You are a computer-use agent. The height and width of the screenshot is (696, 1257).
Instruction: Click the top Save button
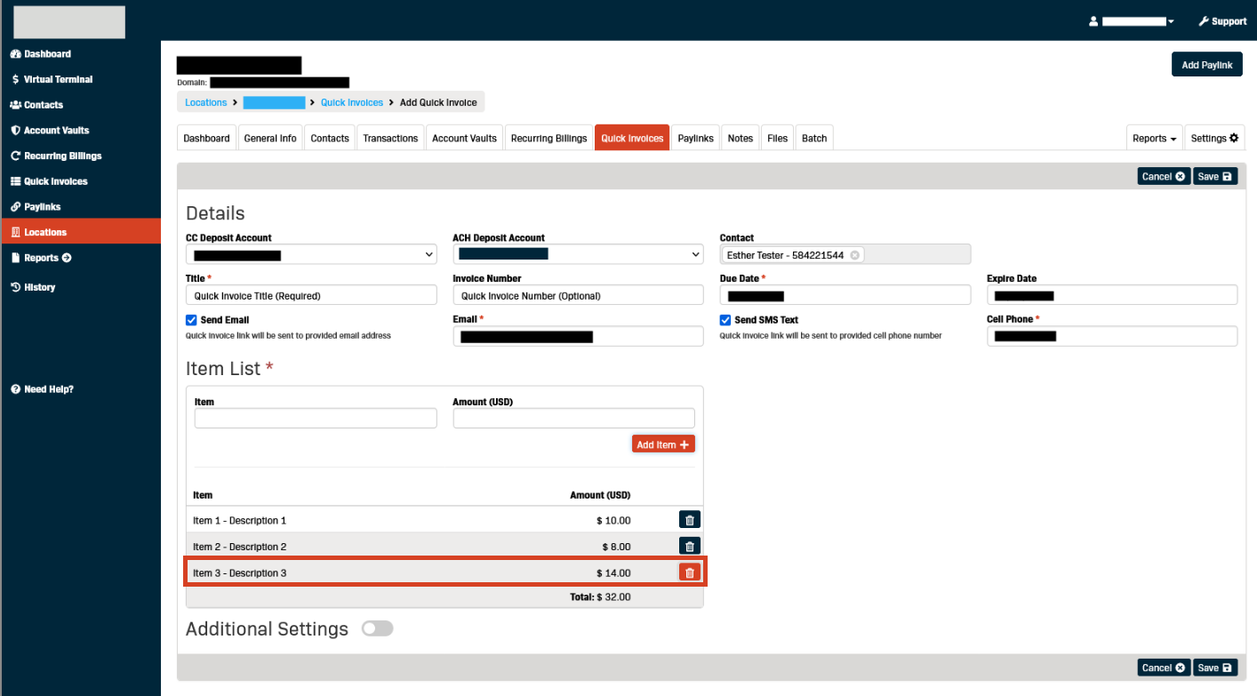pos(1214,176)
